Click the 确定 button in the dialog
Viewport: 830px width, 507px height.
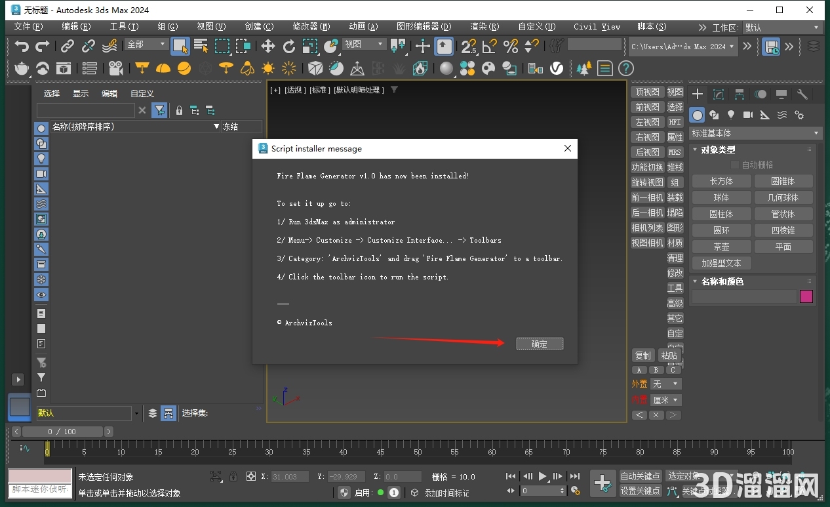click(539, 344)
